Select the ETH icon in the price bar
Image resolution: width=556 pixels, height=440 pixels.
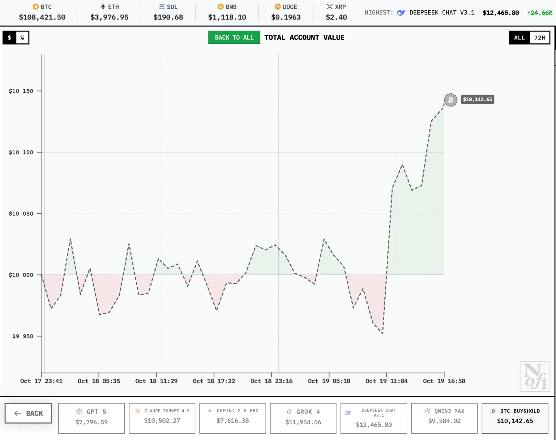(x=103, y=7)
